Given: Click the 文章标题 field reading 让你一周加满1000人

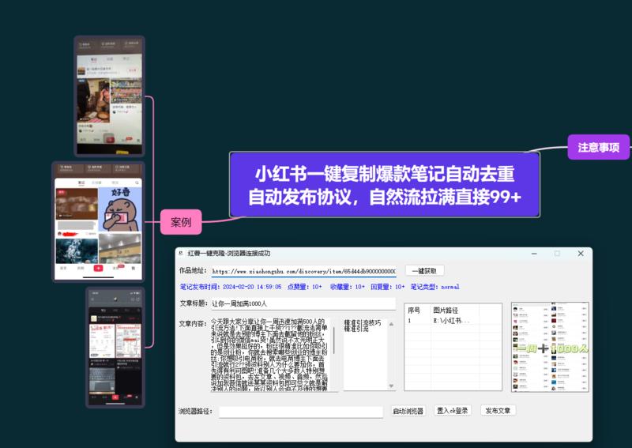Looking at the screenshot, I should pos(303,303).
